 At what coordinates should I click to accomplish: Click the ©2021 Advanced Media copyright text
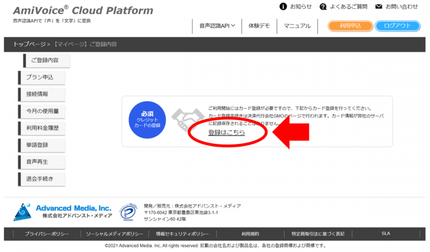(x=215, y=246)
